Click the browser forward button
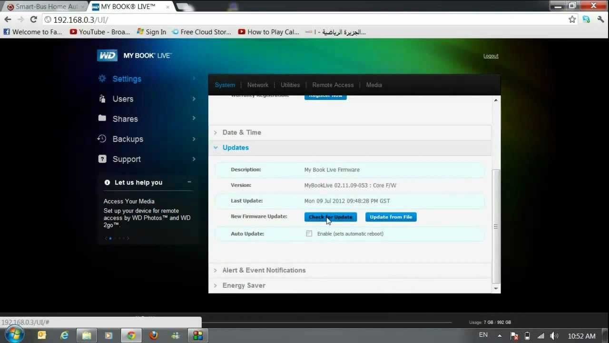This screenshot has height=343, width=609. point(20,20)
